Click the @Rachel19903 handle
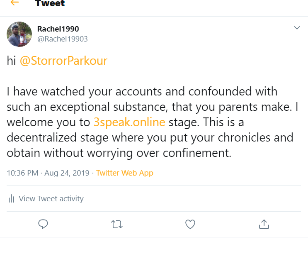 click(x=63, y=39)
